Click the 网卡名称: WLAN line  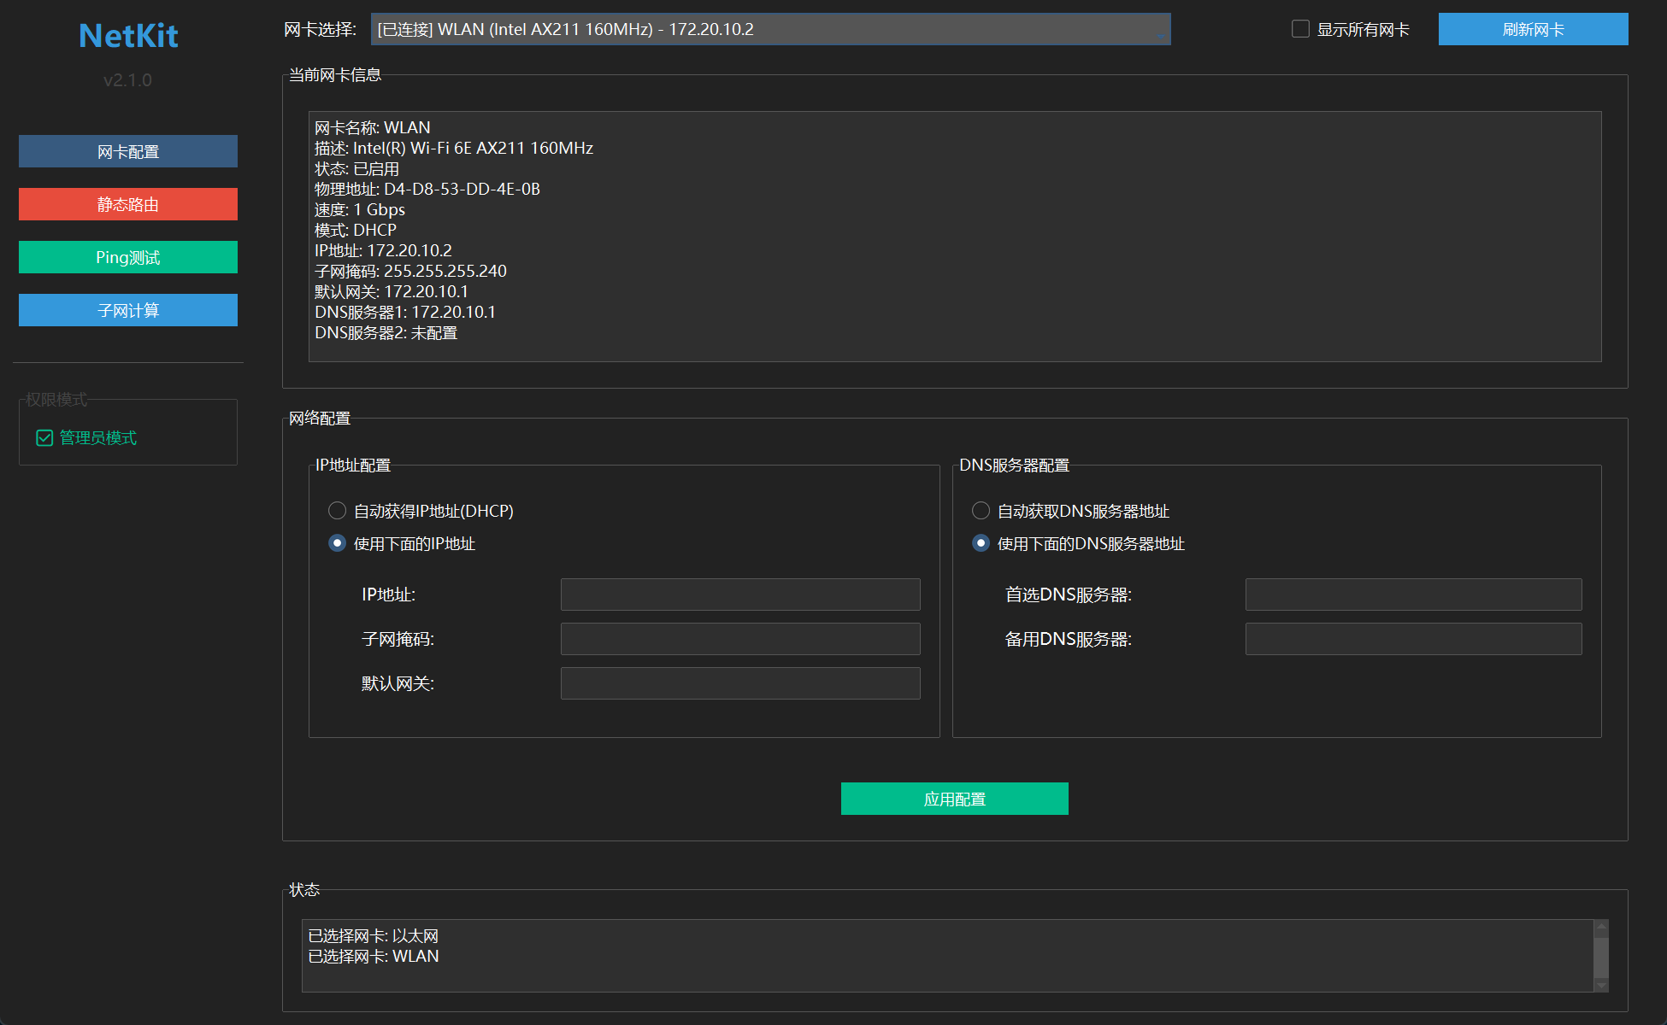(373, 127)
